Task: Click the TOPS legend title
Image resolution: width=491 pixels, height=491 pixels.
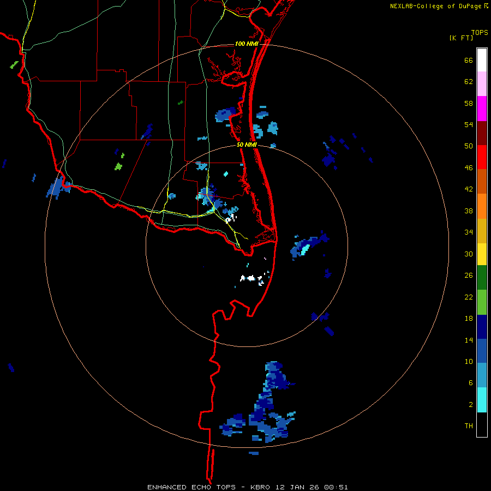Action: coord(480,32)
